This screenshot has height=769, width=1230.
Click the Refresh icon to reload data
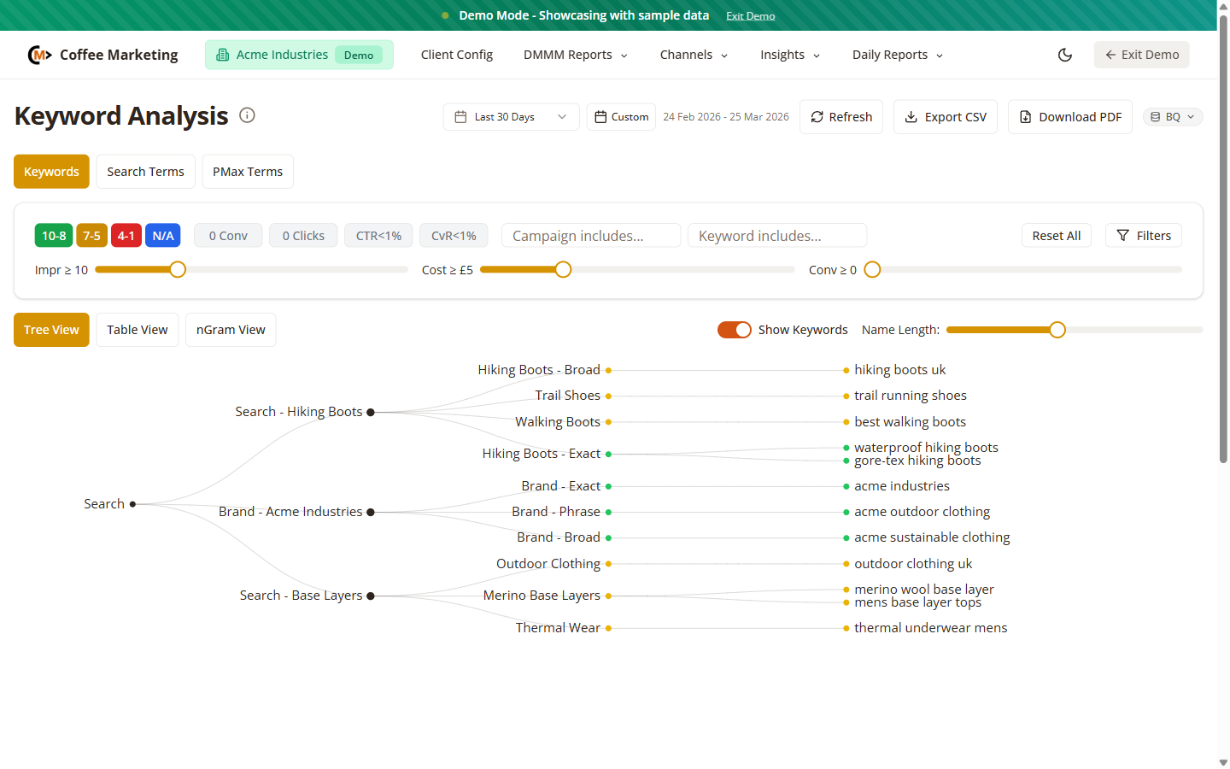coord(817,116)
